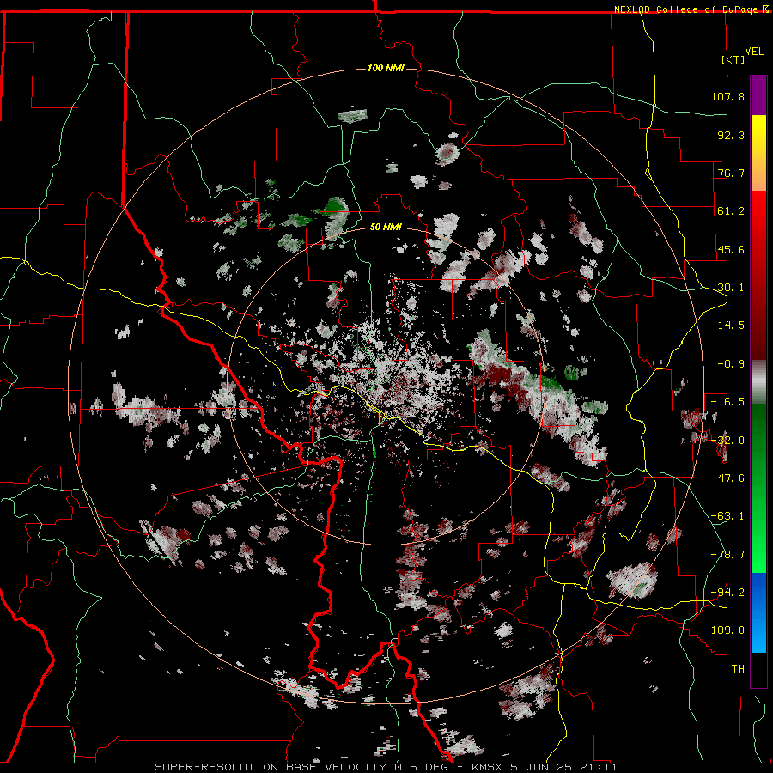Pick the black TH segment of color bar
773x773 pixels.
coord(758,669)
